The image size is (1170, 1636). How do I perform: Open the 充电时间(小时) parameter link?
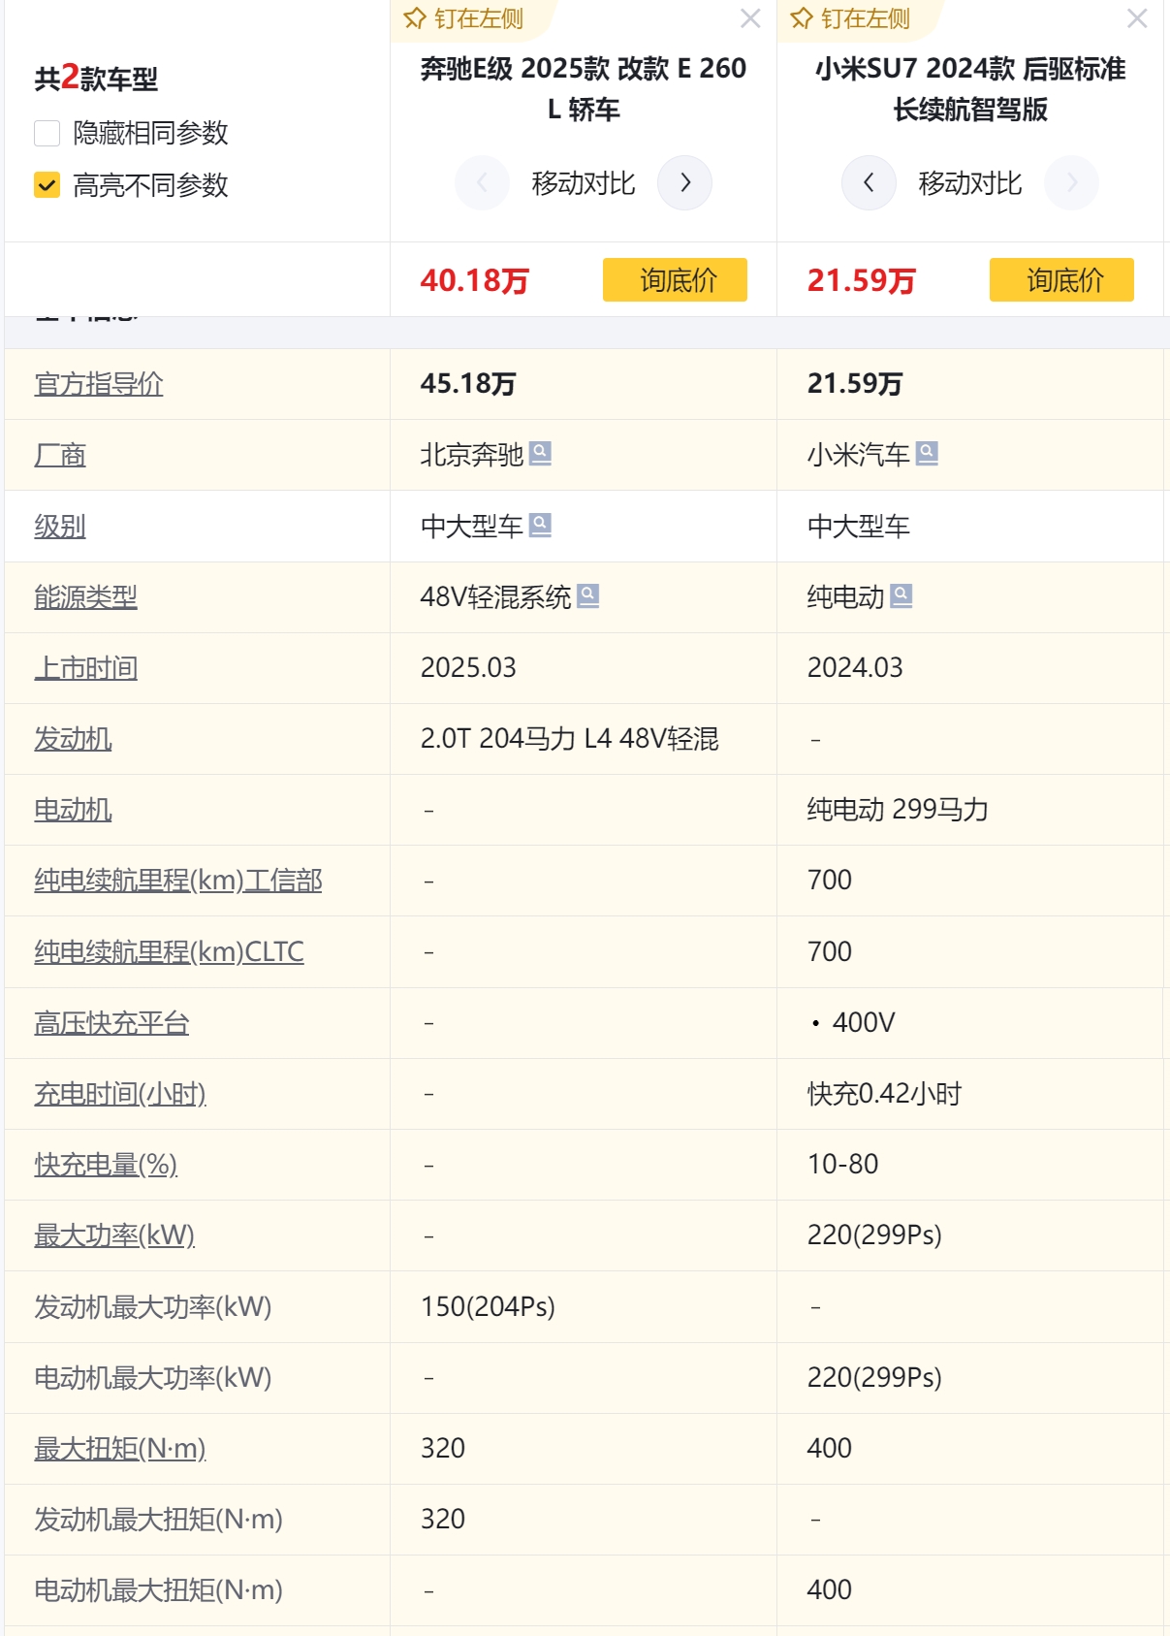coord(120,1094)
